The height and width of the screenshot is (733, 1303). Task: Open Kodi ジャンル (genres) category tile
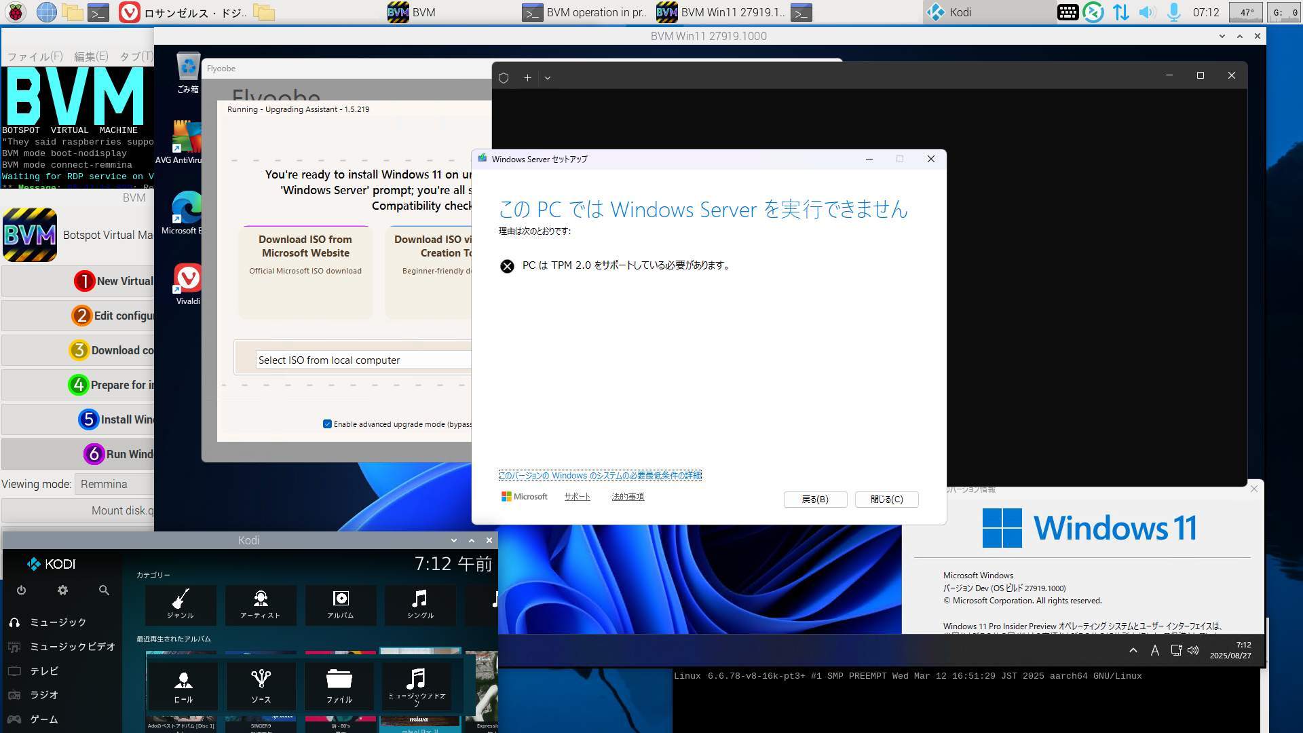tap(181, 604)
